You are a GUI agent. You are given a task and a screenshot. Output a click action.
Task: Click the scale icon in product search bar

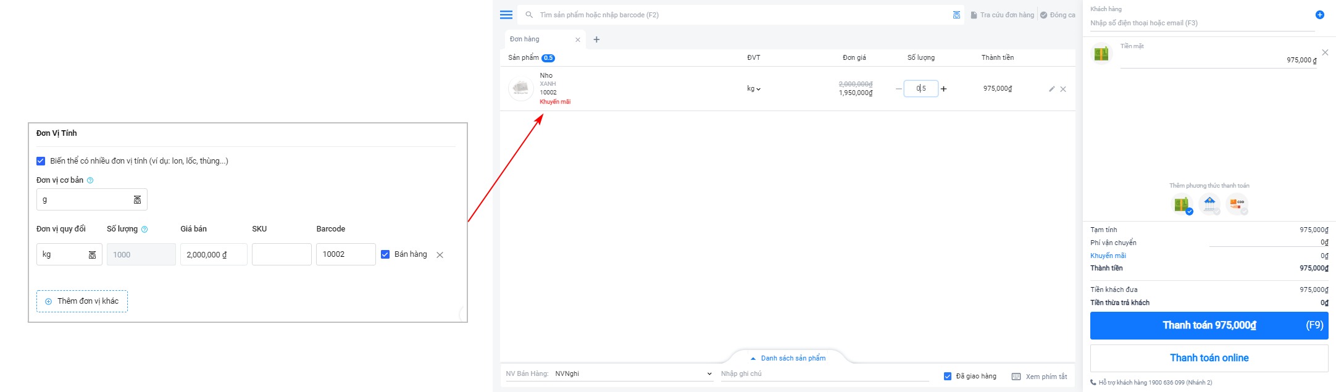tap(956, 15)
